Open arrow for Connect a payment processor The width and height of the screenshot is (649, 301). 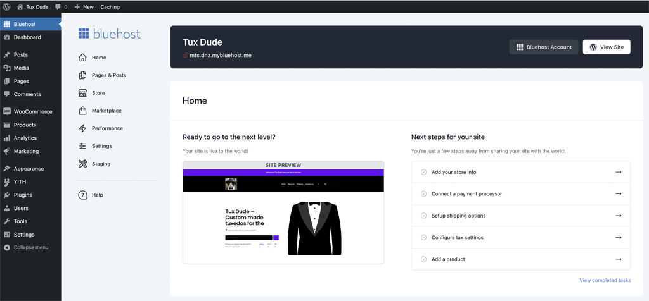point(619,193)
